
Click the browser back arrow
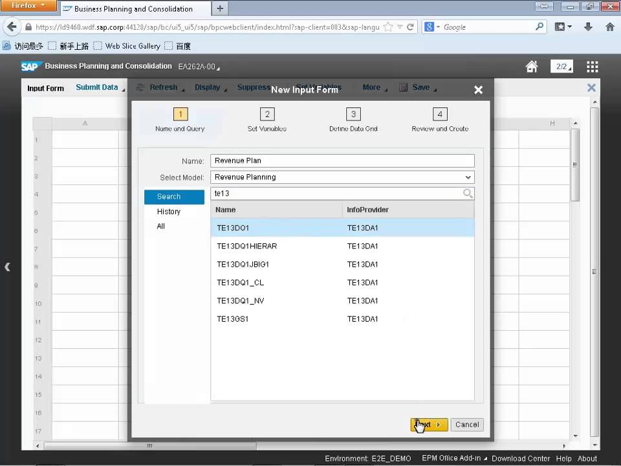coord(12,27)
